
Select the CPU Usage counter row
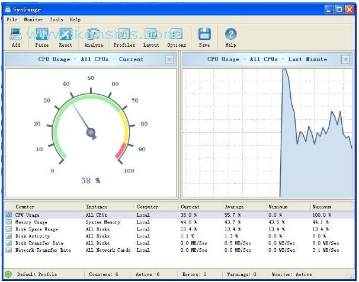179,215
